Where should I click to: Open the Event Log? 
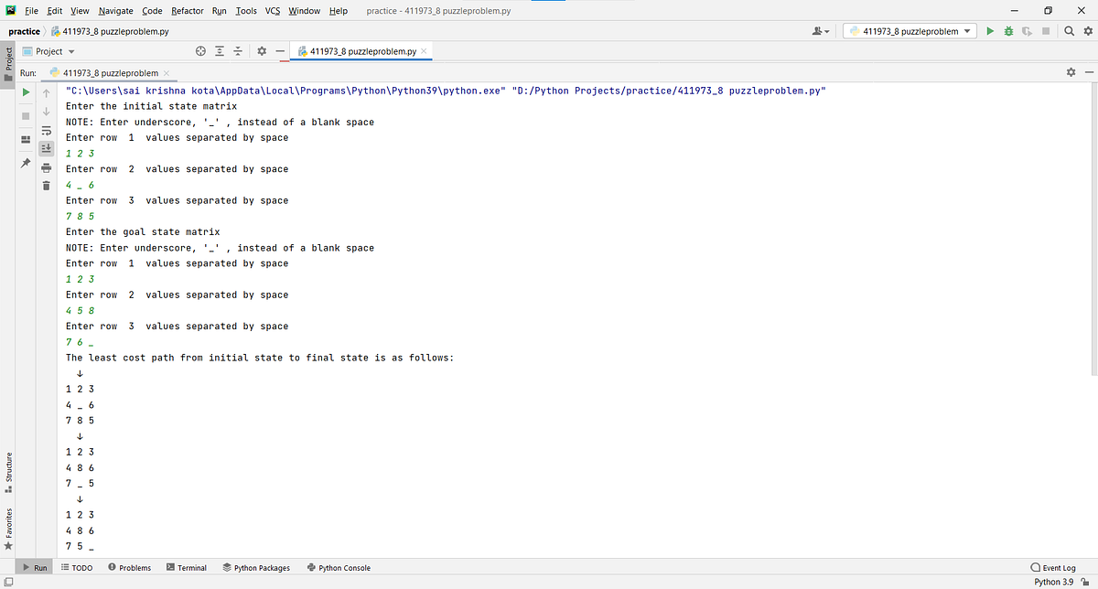coord(1052,568)
